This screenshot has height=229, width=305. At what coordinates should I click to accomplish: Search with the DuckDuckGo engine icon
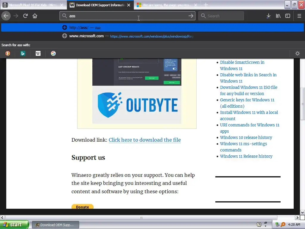pos(8,53)
